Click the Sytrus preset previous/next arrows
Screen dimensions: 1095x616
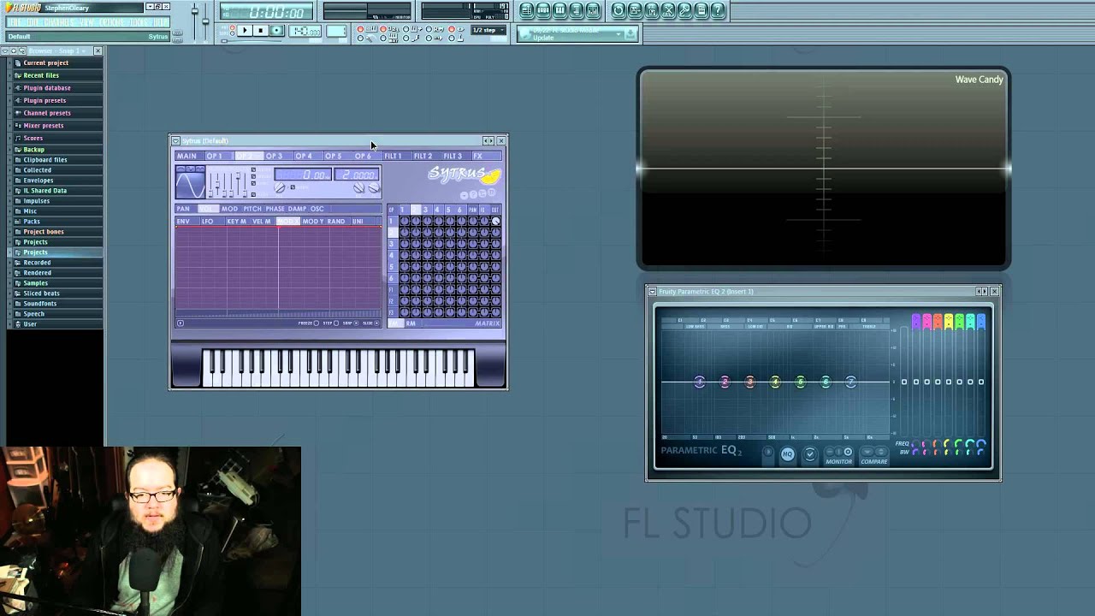(x=488, y=141)
